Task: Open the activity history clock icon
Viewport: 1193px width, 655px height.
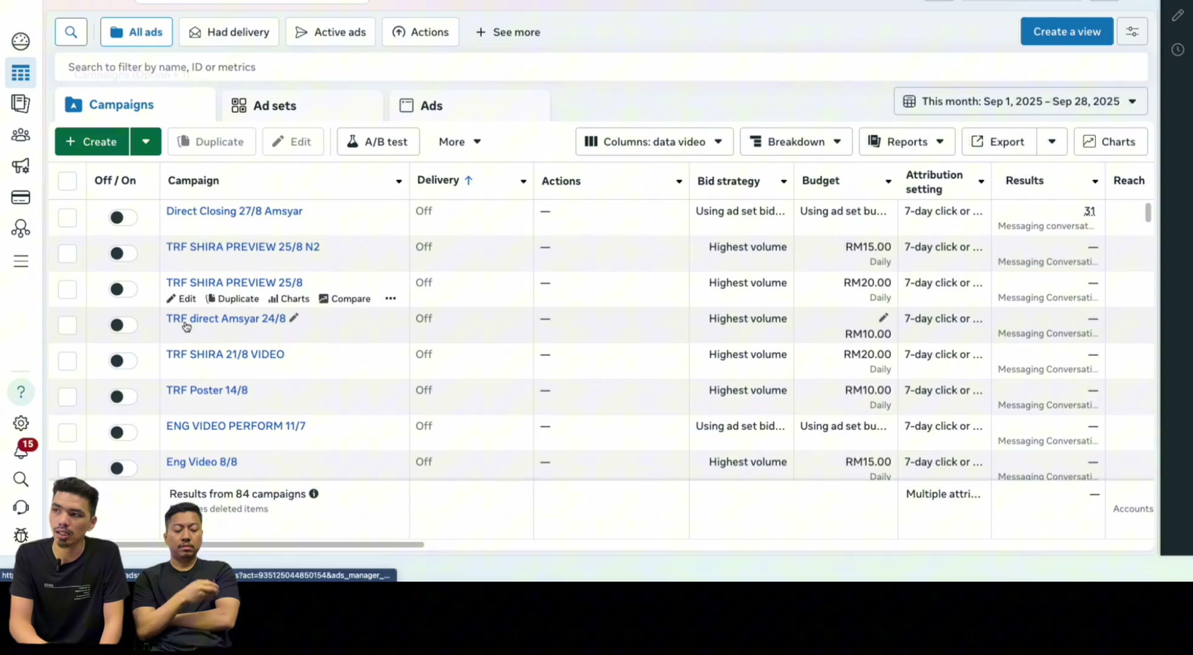Action: 1177,50
